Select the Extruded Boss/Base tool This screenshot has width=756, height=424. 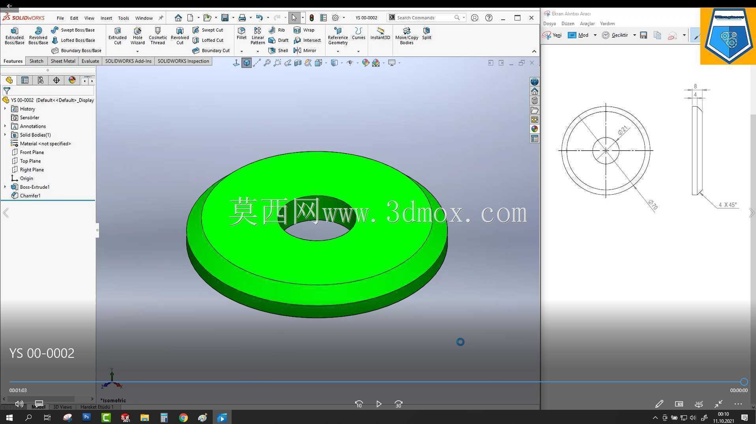(15, 36)
